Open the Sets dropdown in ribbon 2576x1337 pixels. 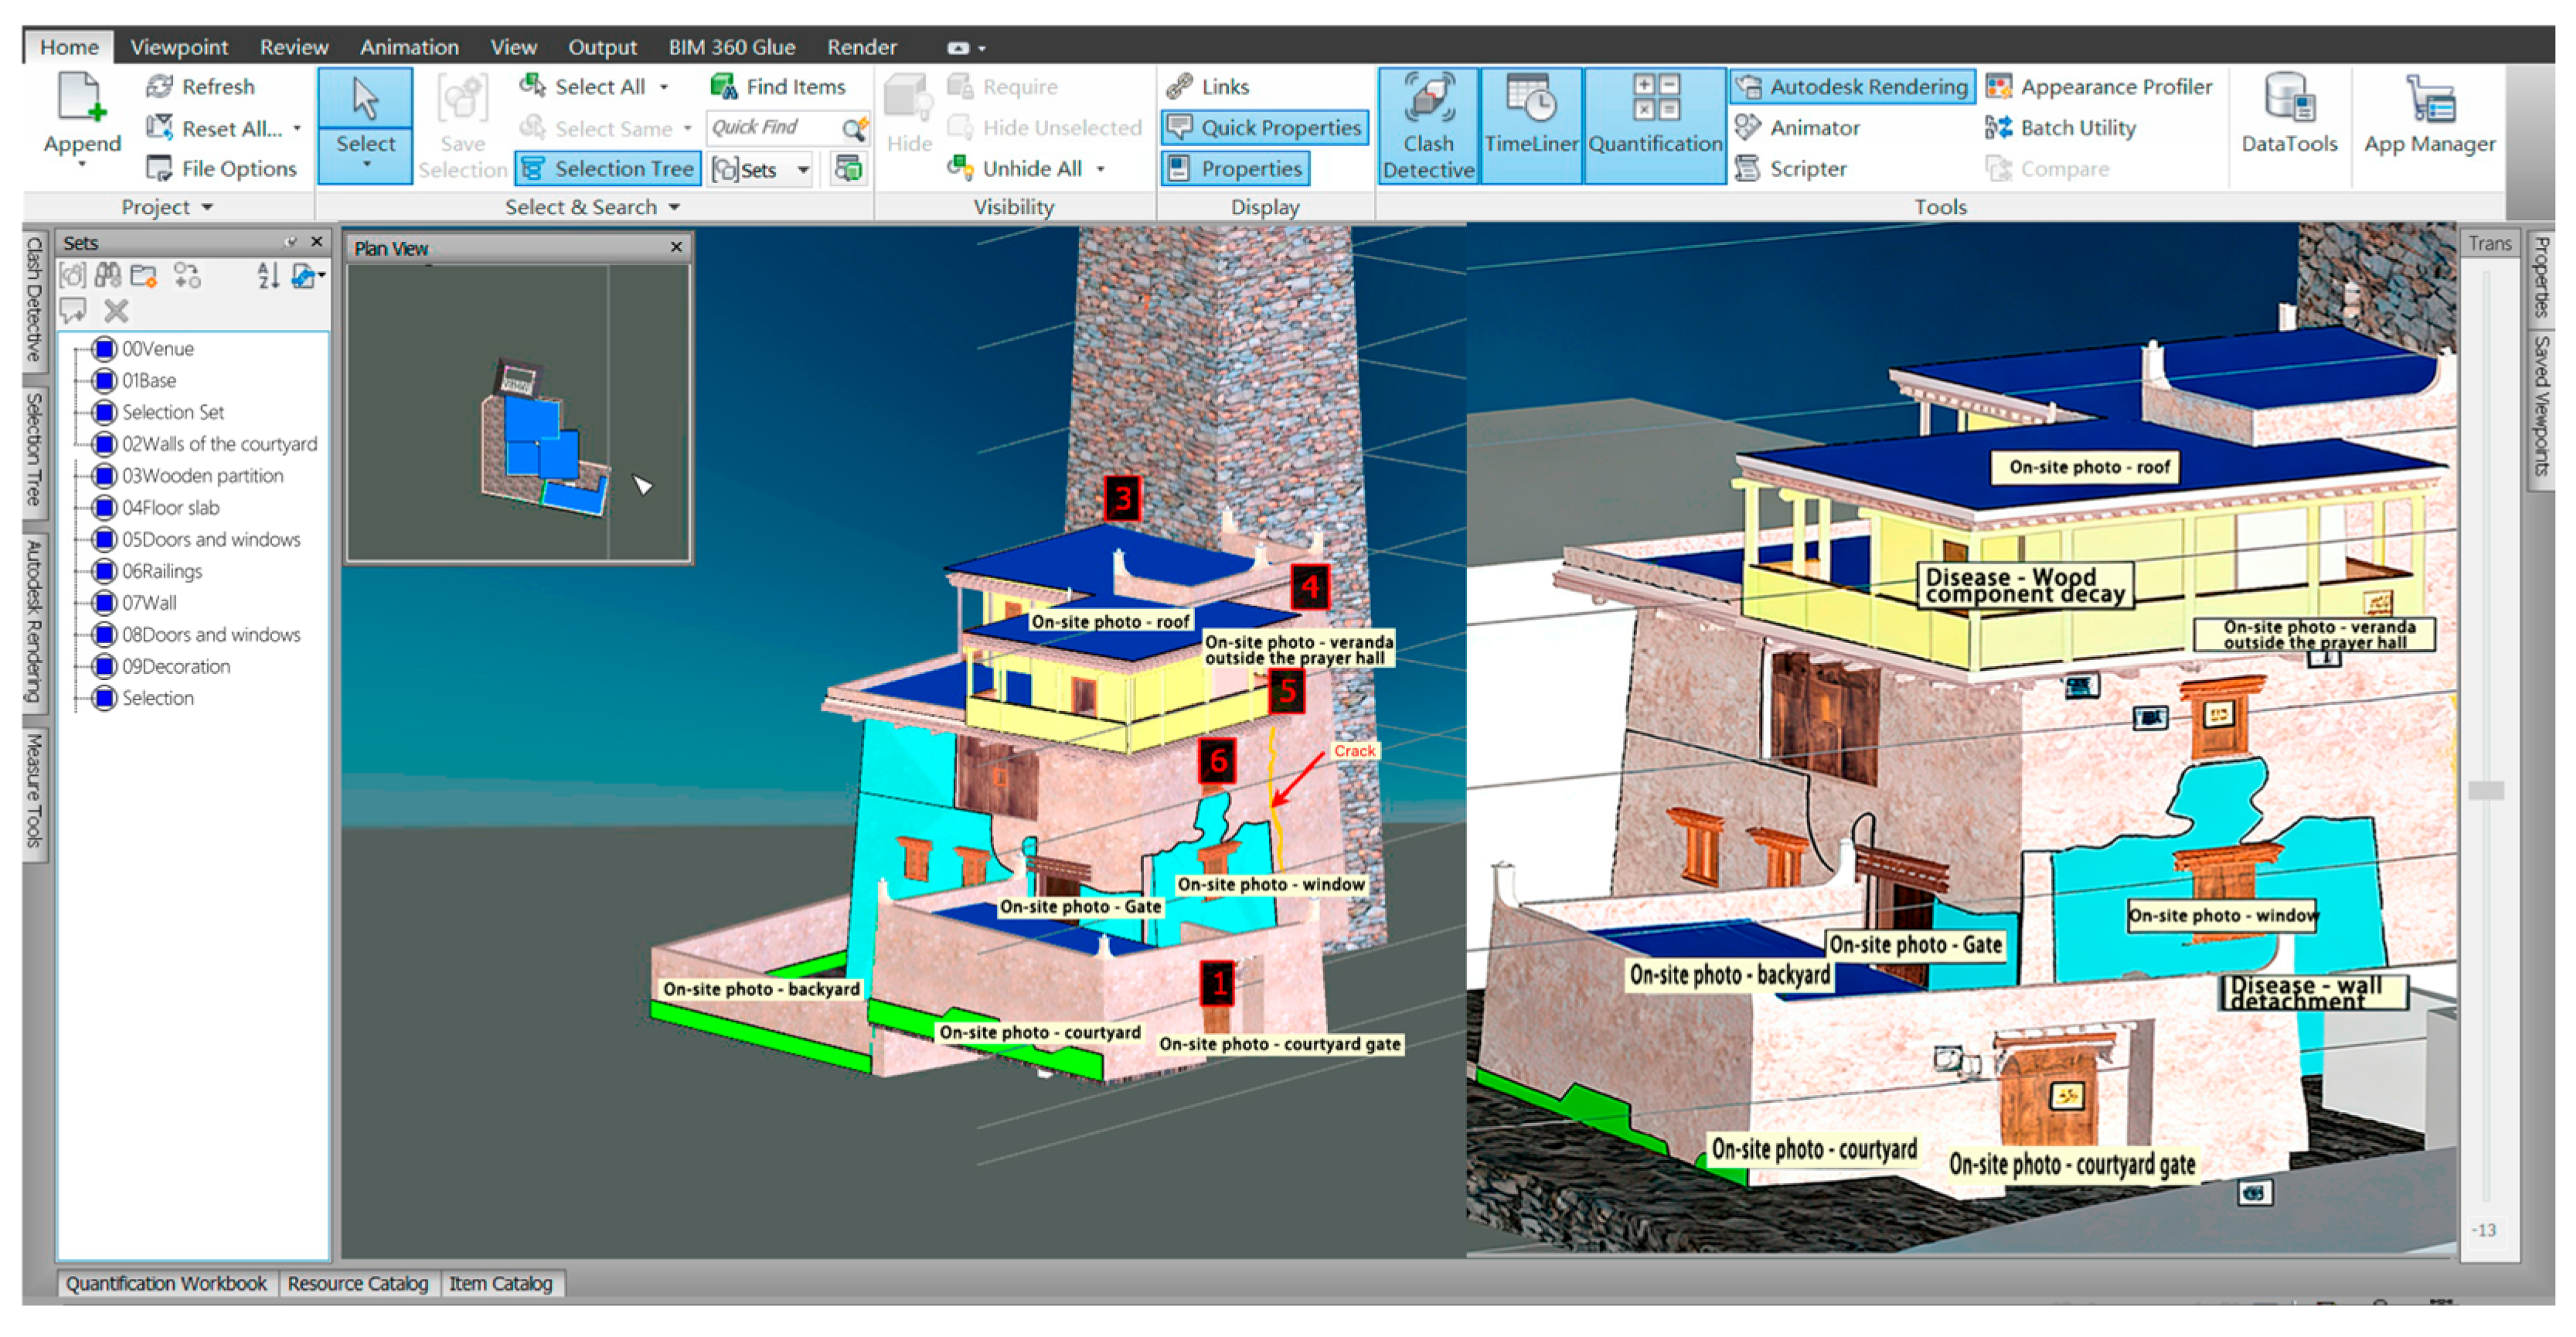[803, 170]
